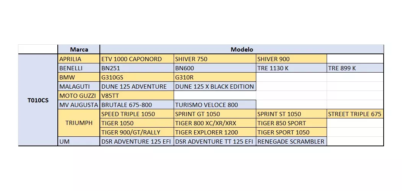Image resolution: width=402 pixels, height=191 pixels.
Task: Select the APRILIA brand cell
Action: pyautogui.click(x=79, y=59)
